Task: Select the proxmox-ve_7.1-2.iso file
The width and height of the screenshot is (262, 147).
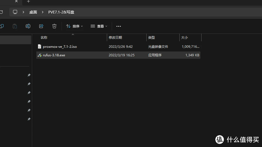Action: 118,47
